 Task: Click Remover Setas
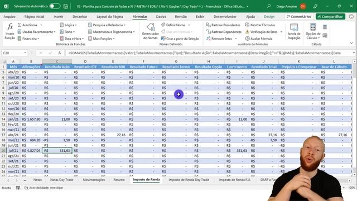(x=219, y=39)
